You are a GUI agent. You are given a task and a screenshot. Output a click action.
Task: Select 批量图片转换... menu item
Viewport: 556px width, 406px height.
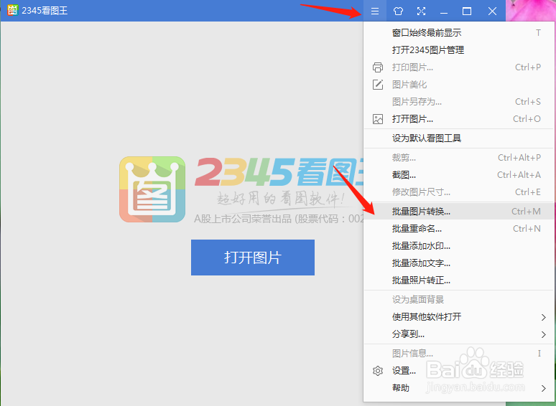(459, 212)
